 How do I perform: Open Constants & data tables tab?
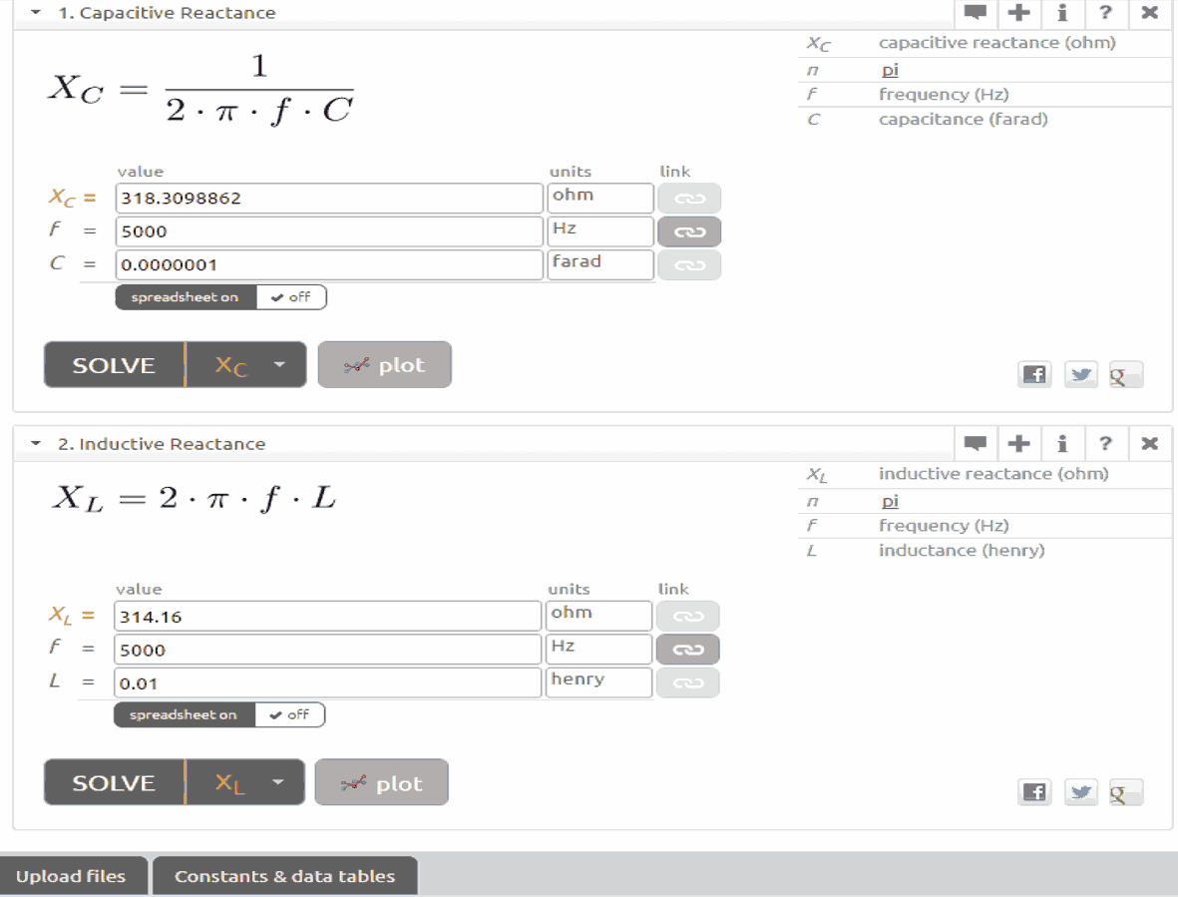(284, 876)
